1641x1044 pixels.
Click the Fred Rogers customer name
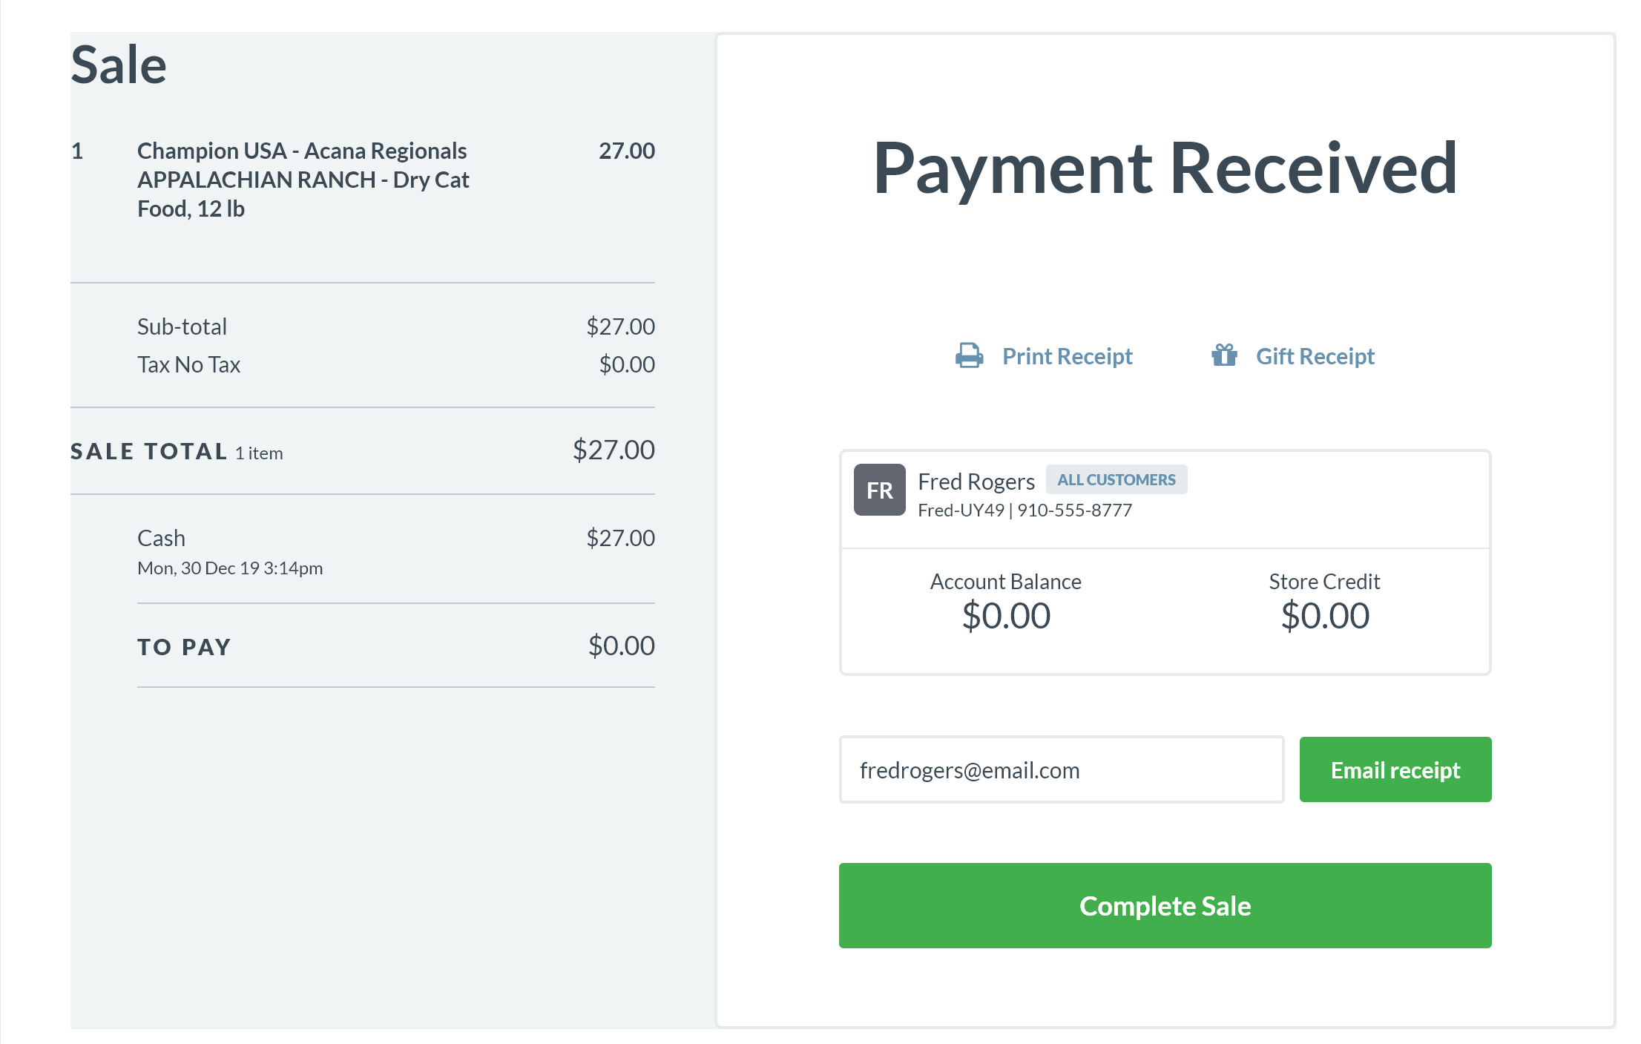[x=976, y=482]
